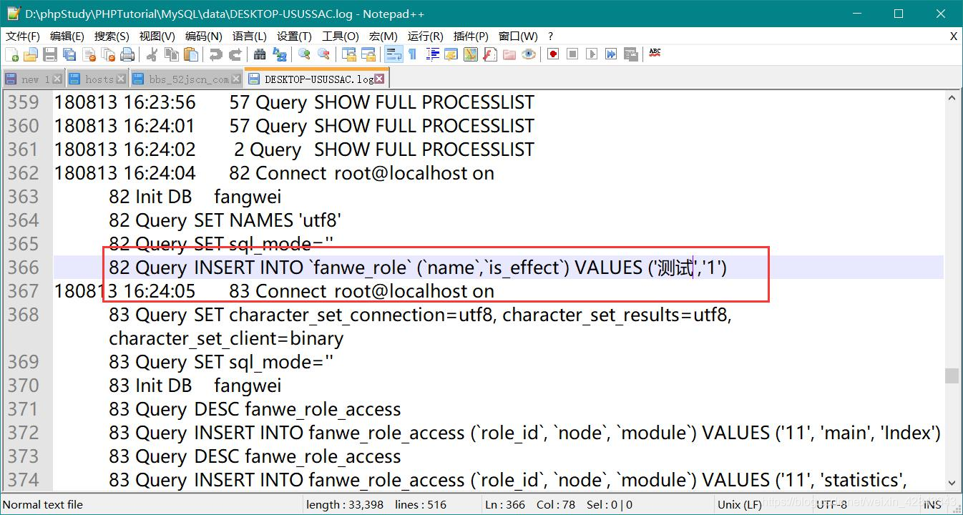
Task: Click the ABC spell check icon
Action: [x=655, y=54]
